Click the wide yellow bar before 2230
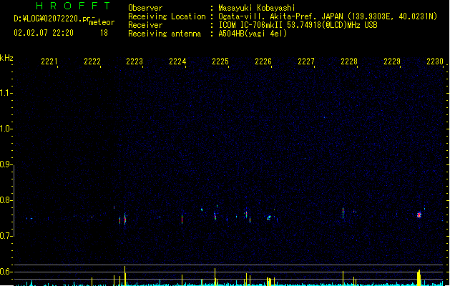The image size is (450, 286). 419,277
